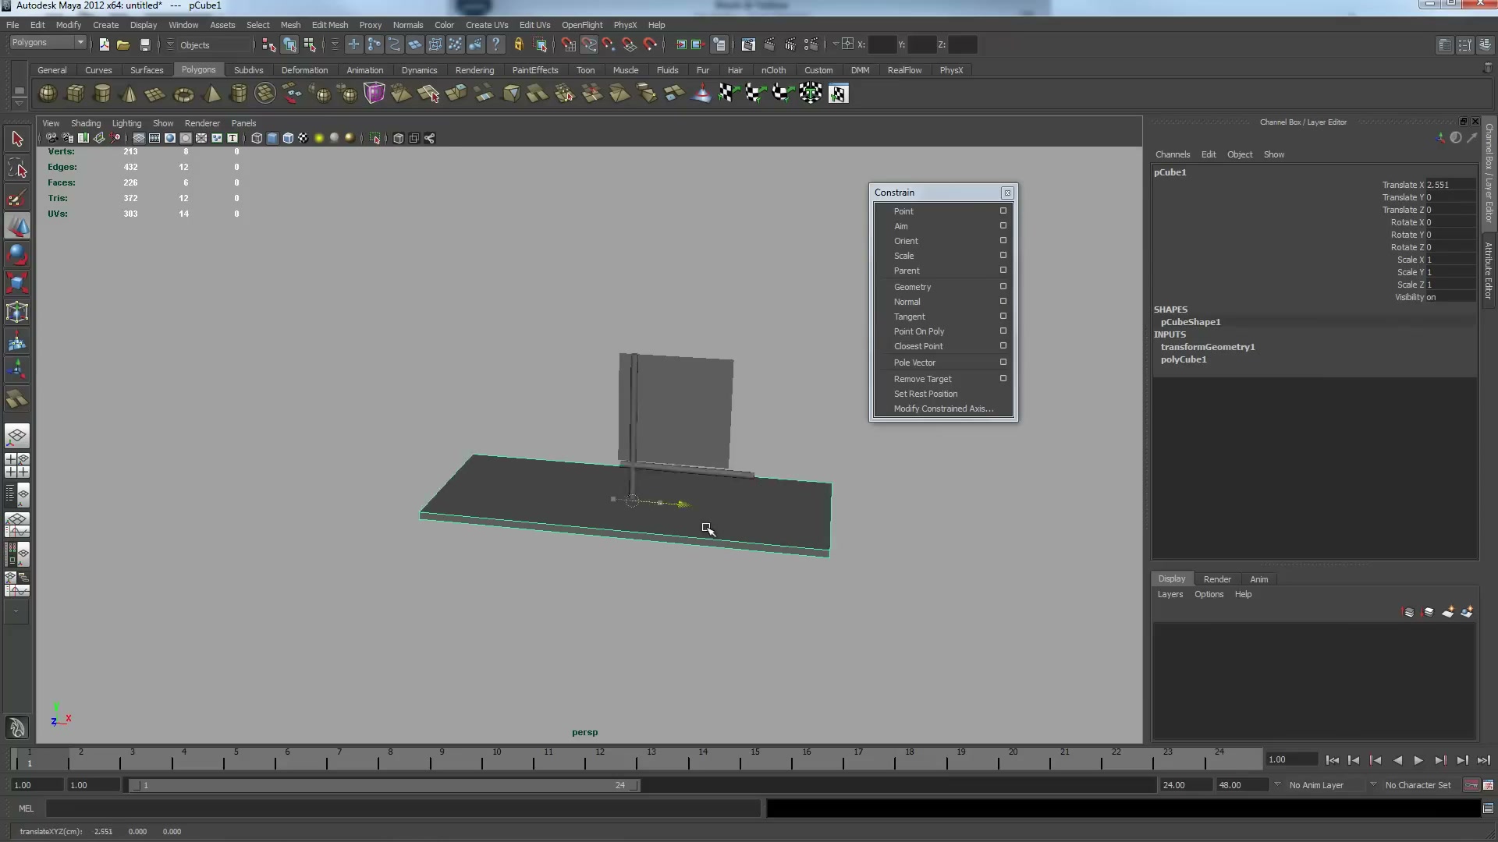Click go to start of playback range

pos(1333,760)
